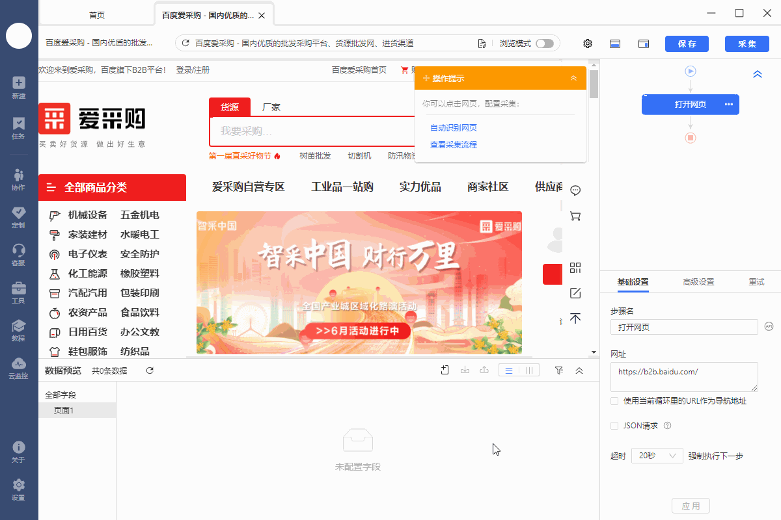The image size is (781, 520).
Task: Select 页面1 in the field tree
Action: (x=77, y=410)
